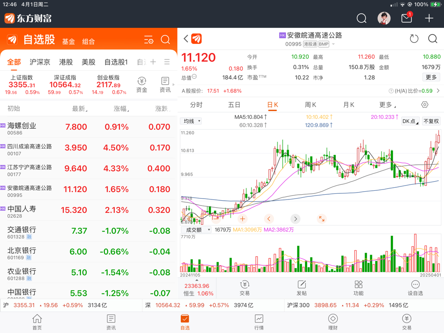Open 基金 section in header
Viewport: 444px width, 333px height.
(x=69, y=42)
